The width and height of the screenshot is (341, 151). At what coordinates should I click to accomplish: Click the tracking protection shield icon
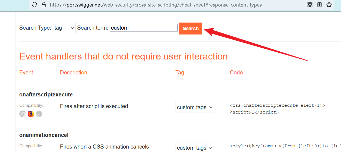click(34, 5)
